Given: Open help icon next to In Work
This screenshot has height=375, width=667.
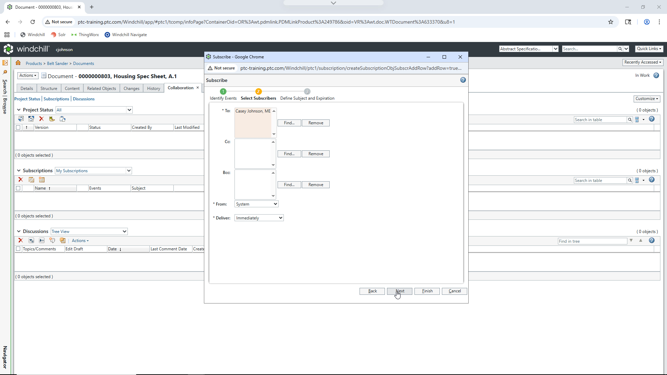Looking at the screenshot, I should click(x=656, y=75).
